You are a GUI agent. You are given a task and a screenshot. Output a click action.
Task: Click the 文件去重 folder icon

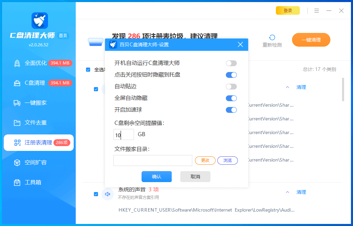coord(17,123)
